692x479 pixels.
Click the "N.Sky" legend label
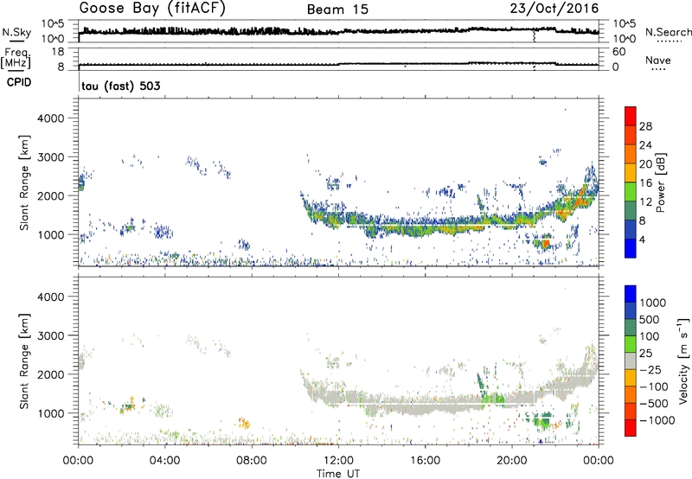point(16,32)
